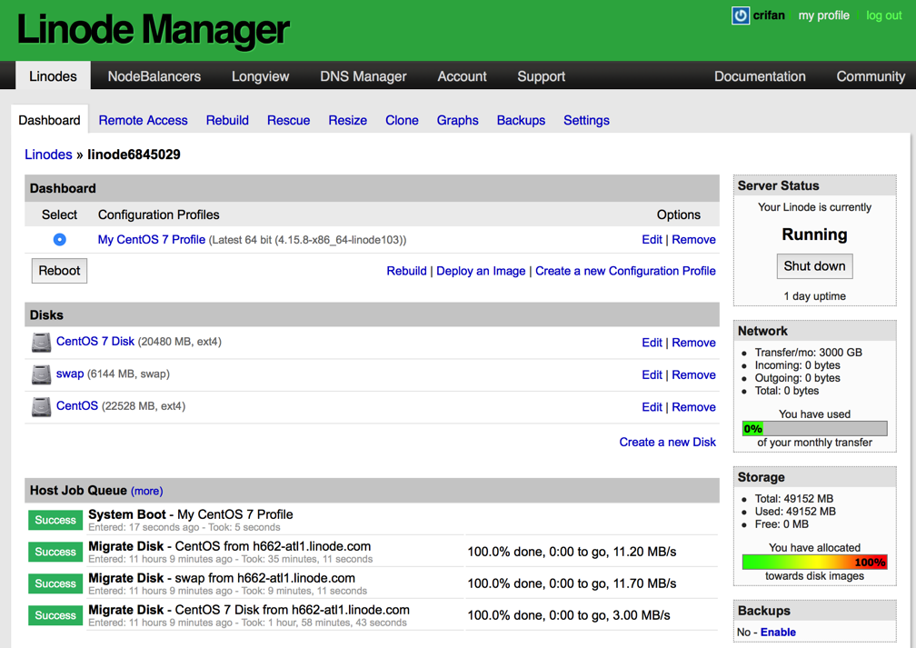The width and height of the screenshot is (916, 648).
Task: Click the log out link
Action: tap(884, 15)
